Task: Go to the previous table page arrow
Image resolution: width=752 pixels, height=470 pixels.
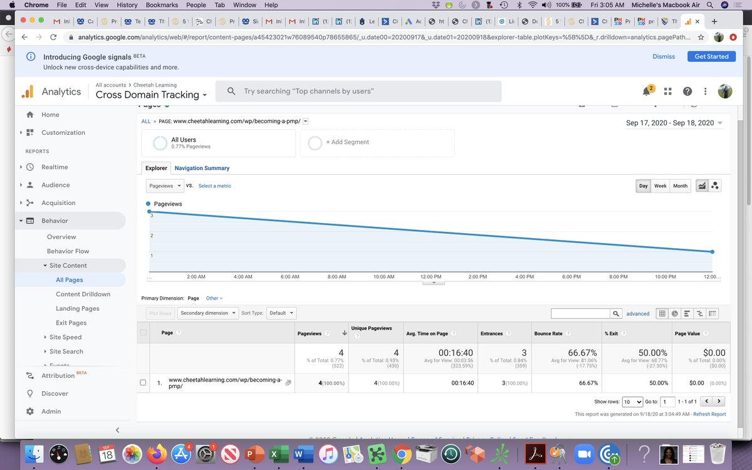Action: coord(706,401)
